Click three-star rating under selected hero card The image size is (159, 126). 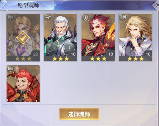pos(23,59)
